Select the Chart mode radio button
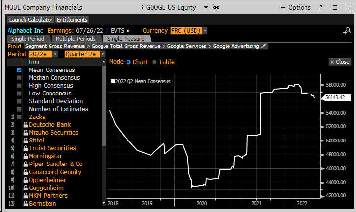Screen dimensions: 356x212 click(x=128, y=62)
